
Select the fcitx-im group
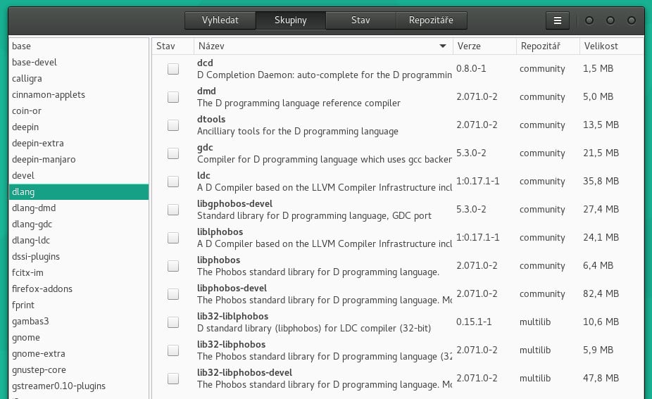(79, 273)
